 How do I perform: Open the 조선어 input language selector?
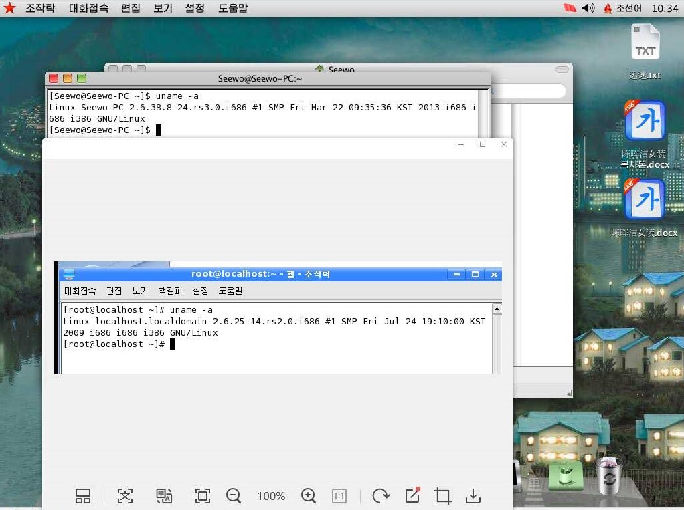coord(623,8)
